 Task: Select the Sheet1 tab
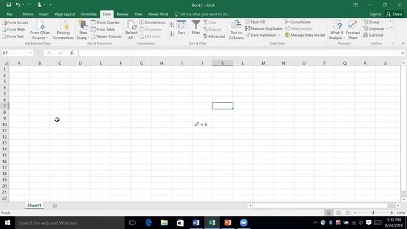tap(34, 205)
